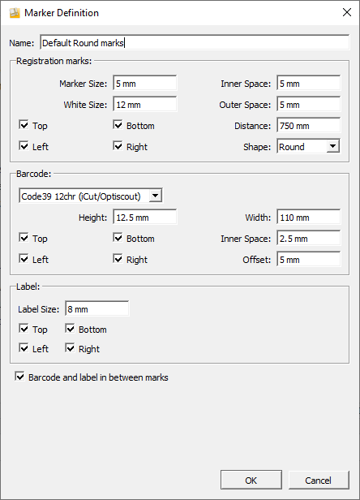Image resolution: width=360 pixels, height=500 pixels.
Task: Click the barcode Width field
Action: (x=308, y=218)
